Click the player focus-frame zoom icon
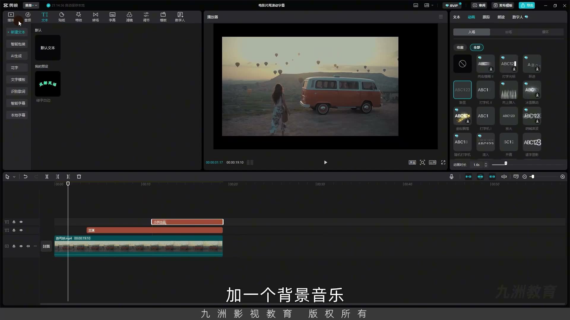Image resolution: width=570 pixels, height=320 pixels. click(422, 162)
